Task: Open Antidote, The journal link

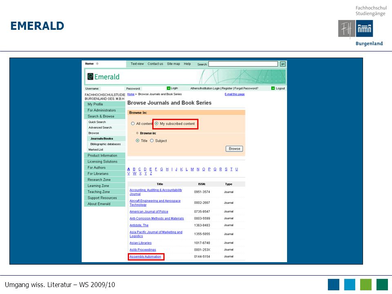Action: point(139,225)
